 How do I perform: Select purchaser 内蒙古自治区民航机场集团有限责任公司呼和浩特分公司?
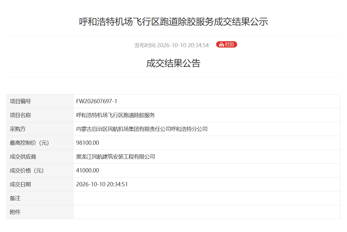(x=142, y=129)
